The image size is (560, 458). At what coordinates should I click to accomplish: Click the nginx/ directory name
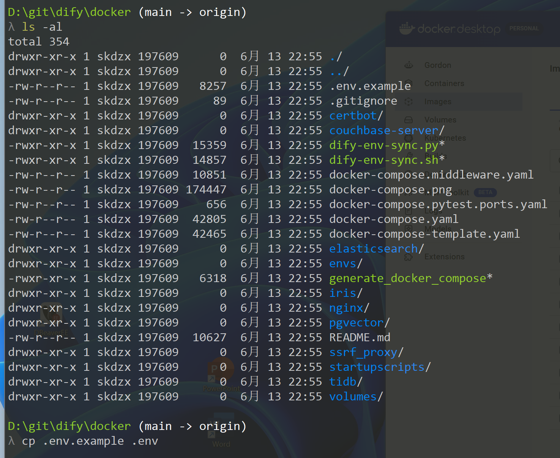click(349, 308)
